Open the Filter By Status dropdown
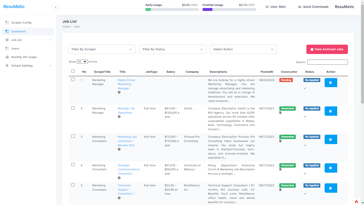This screenshot has width=364, height=205. [173, 49]
